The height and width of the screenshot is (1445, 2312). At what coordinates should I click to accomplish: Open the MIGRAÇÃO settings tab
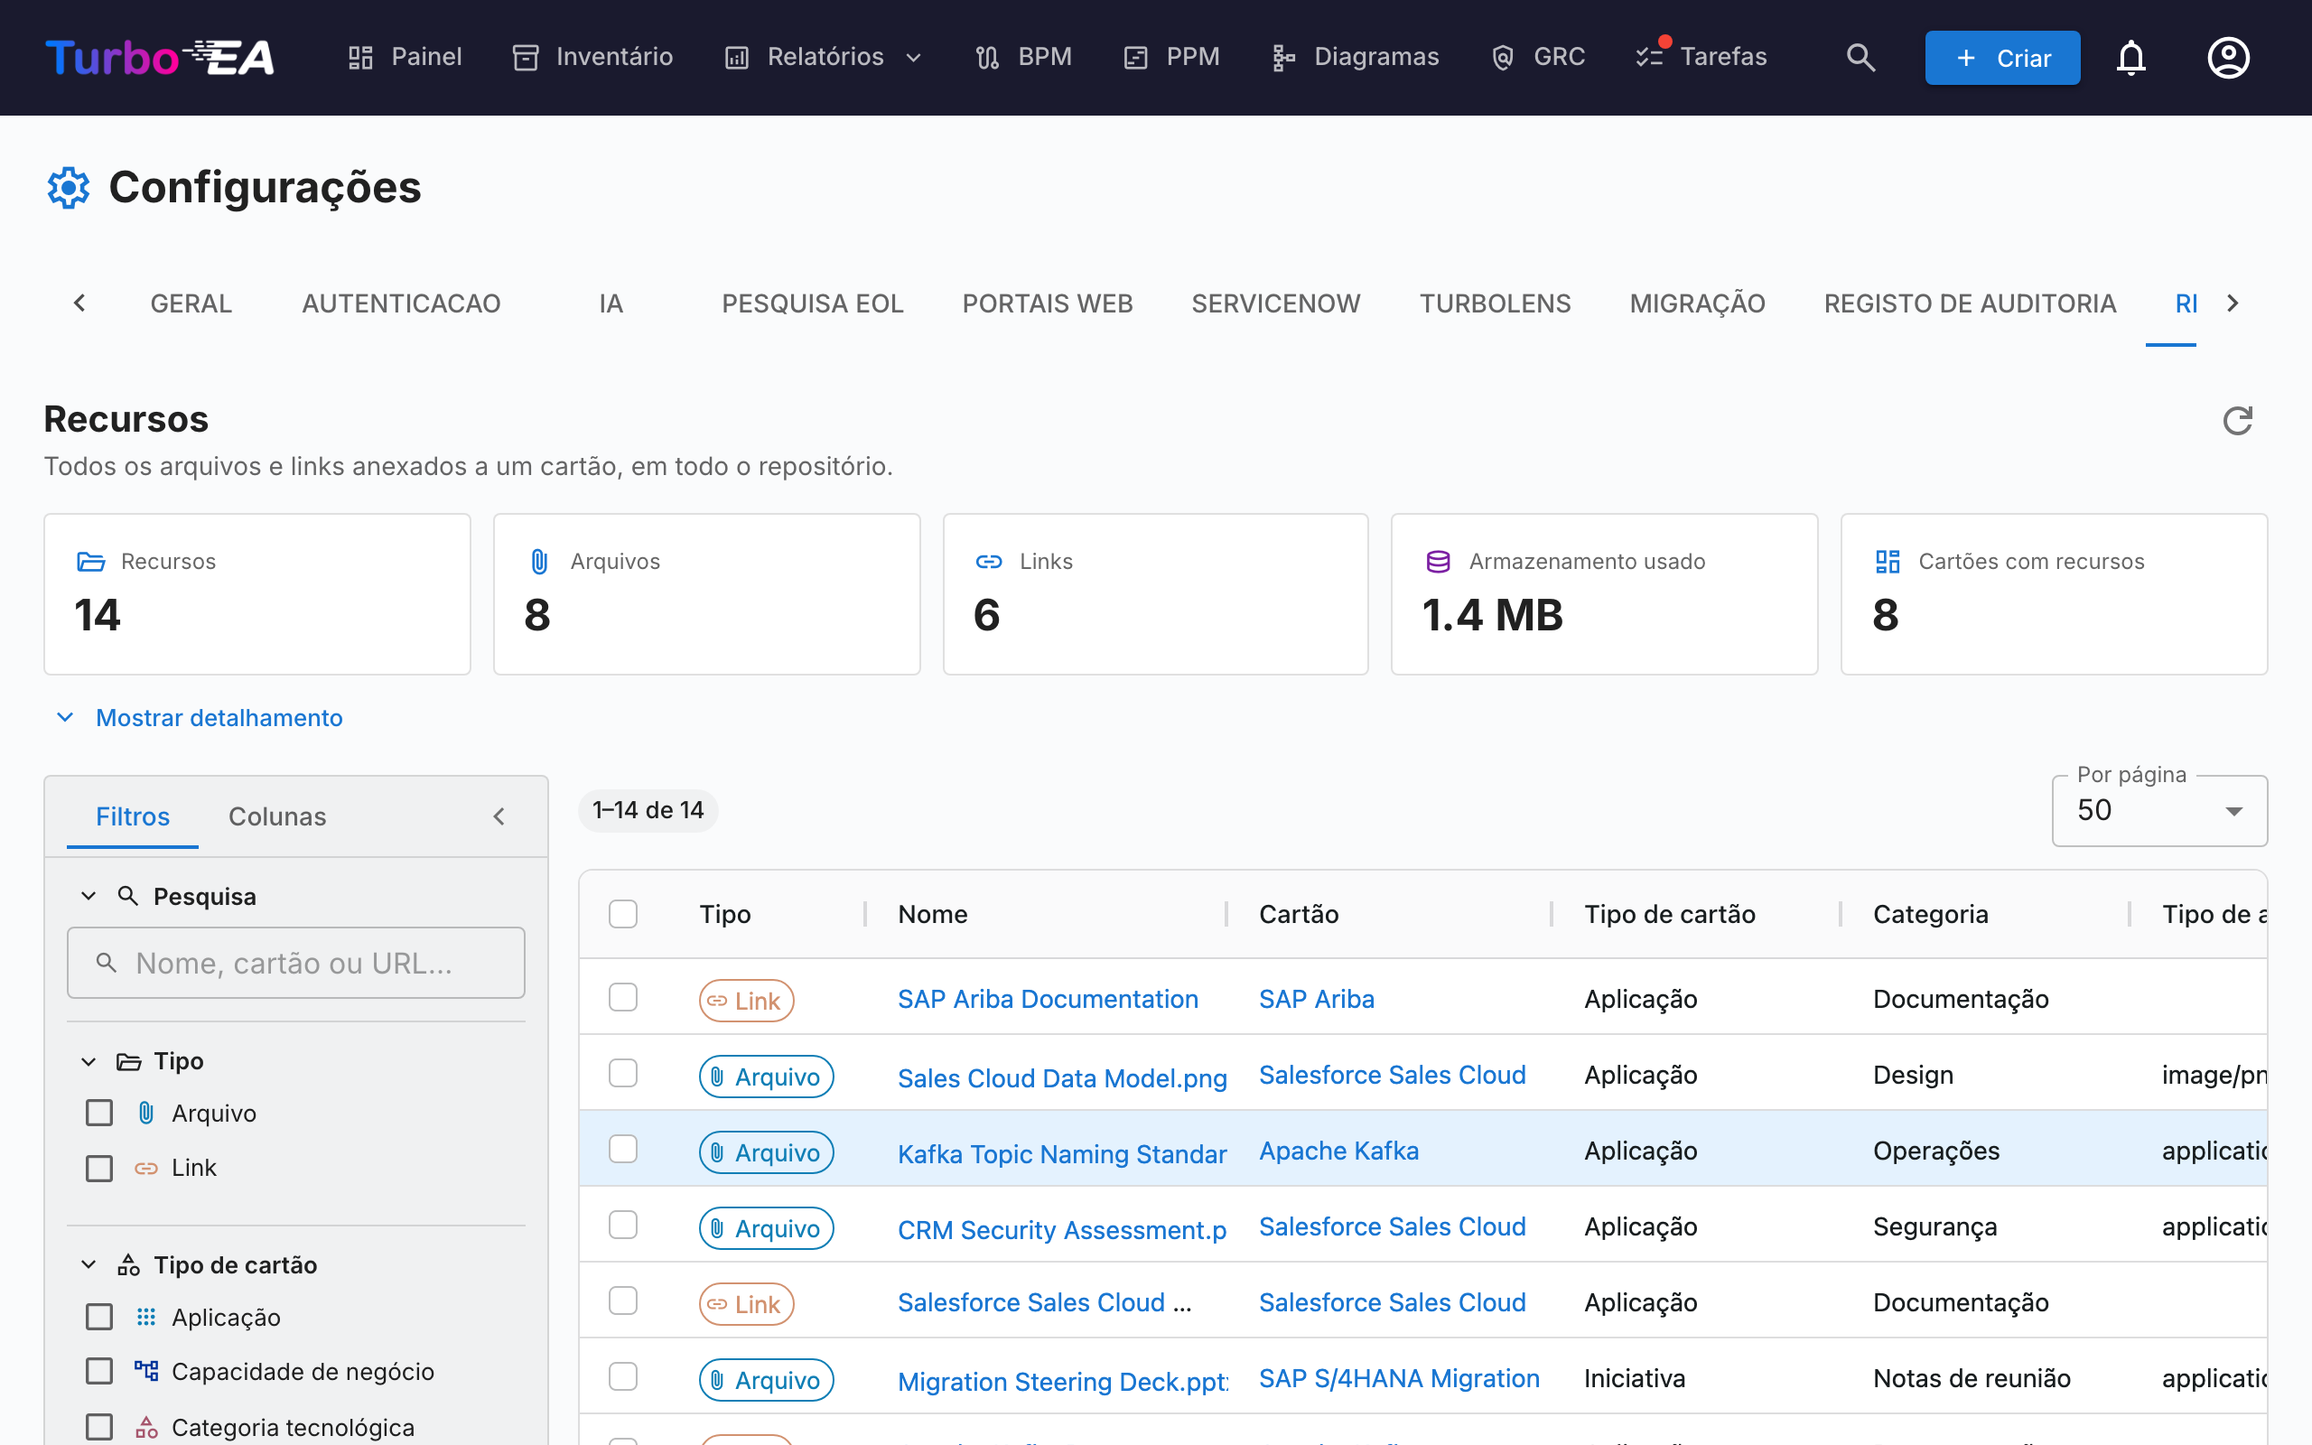(x=1697, y=304)
